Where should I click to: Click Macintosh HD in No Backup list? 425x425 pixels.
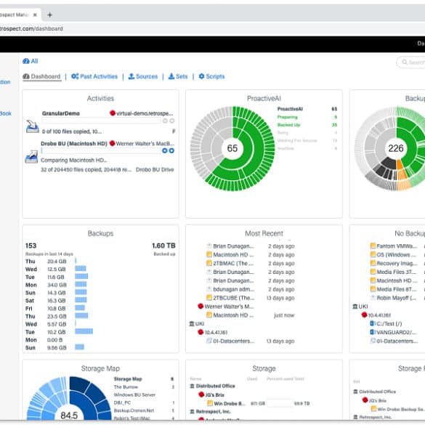pyautogui.click(x=397, y=280)
